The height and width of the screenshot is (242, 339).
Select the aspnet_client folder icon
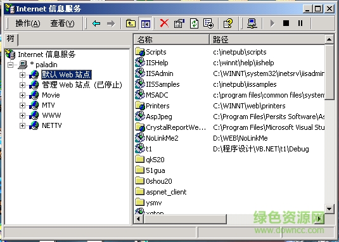point(139,192)
